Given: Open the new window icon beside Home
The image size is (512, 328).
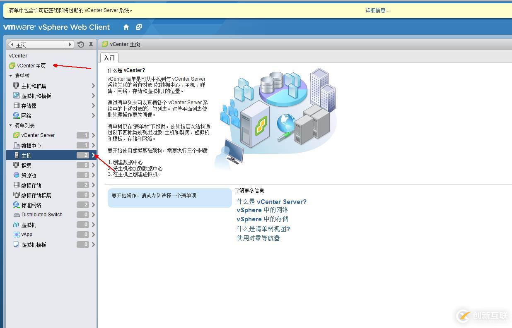Looking at the screenshot, I should click(x=139, y=27).
